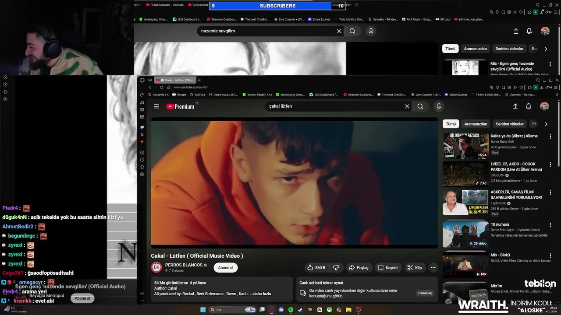Open 'Gelen Kutusu' Gmail bookmark
This screenshot has width=561, height=315.
click(223, 94)
